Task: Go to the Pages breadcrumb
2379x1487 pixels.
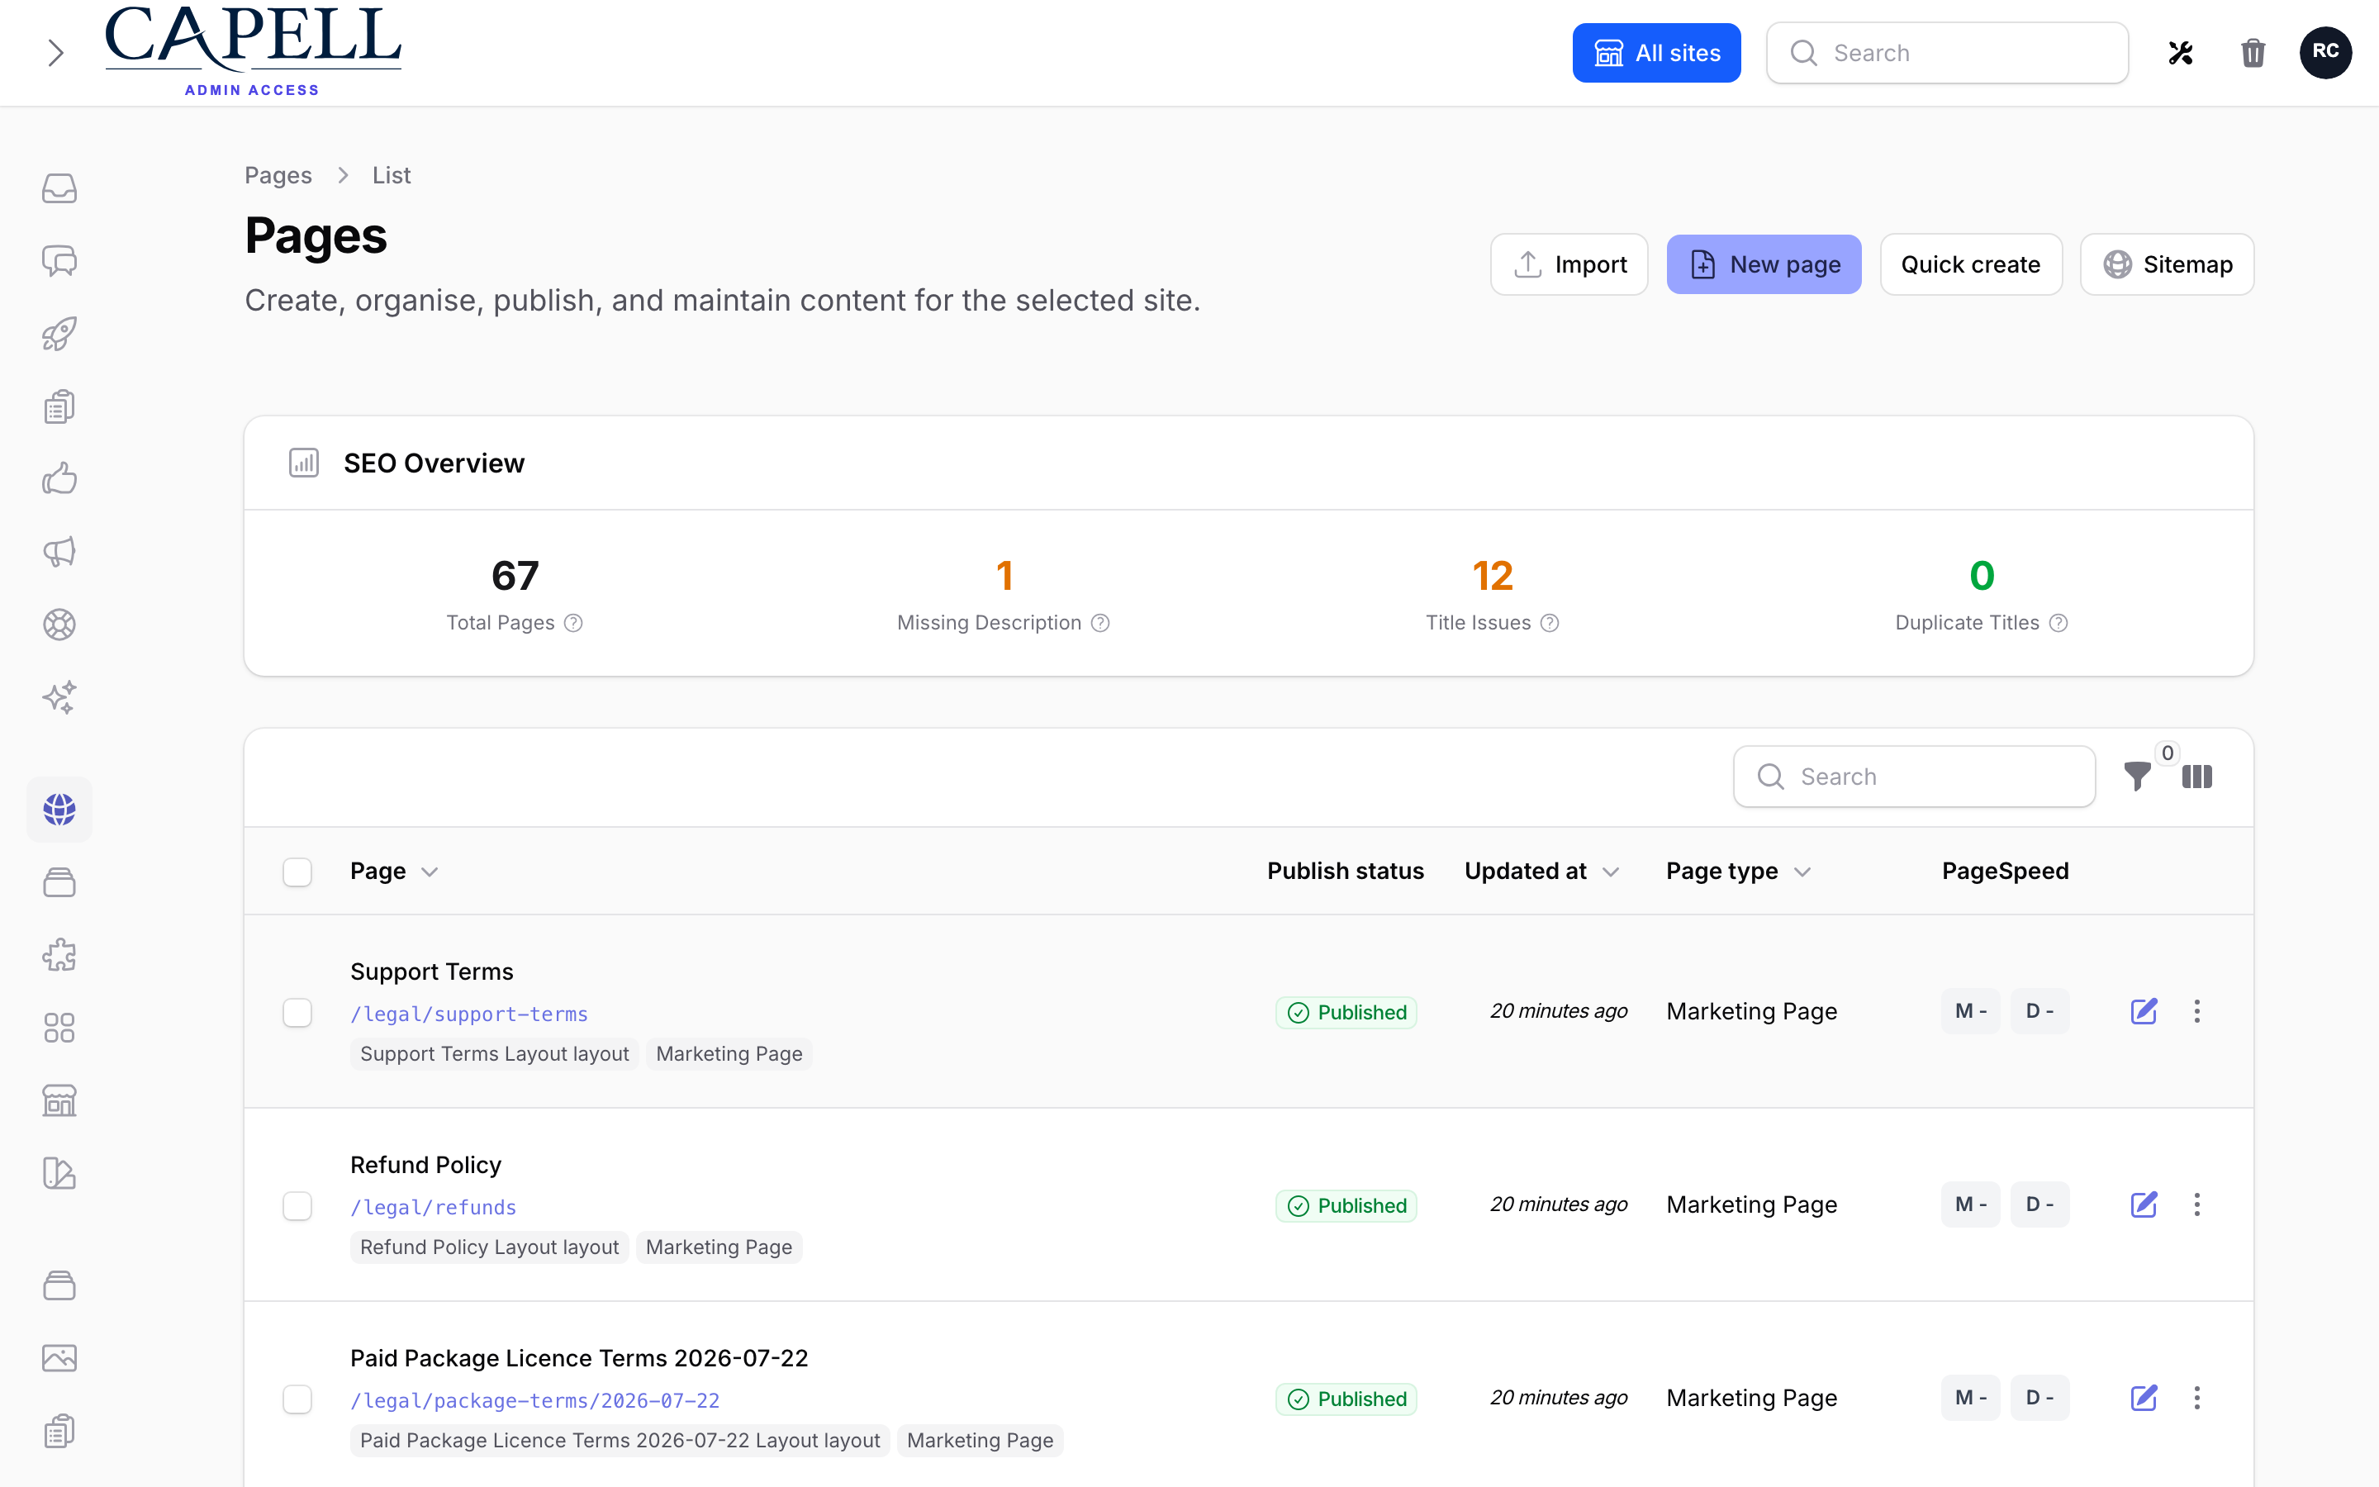Action: pyautogui.click(x=278, y=175)
